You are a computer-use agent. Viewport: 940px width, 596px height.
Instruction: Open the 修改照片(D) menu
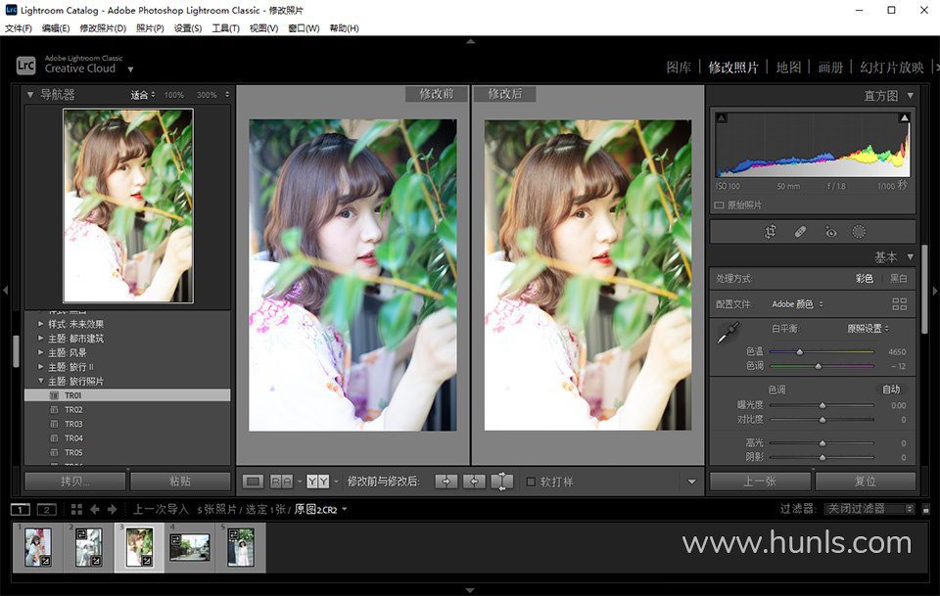pyautogui.click(x=103, y=28)
